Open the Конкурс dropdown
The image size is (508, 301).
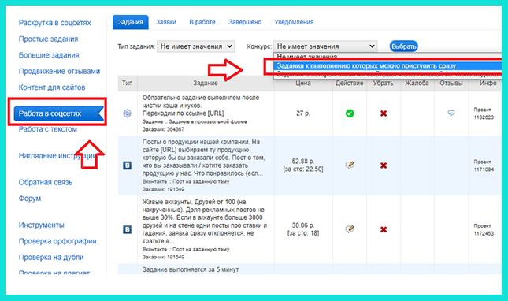[x=325, y=46]
